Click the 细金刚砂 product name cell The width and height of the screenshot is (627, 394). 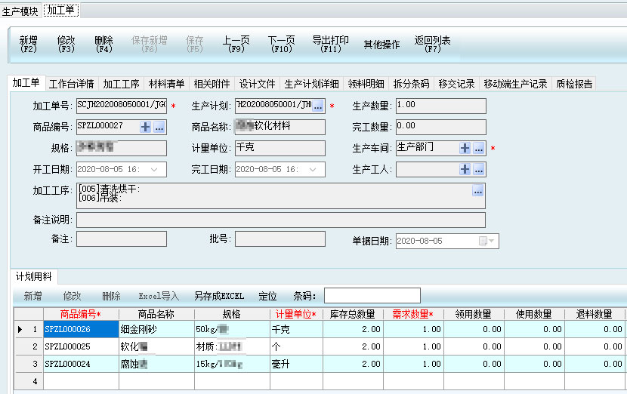coord(156,329)
